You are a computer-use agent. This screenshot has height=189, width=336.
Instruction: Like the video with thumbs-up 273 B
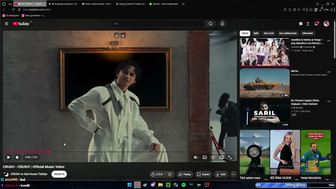tap(157, 174)
